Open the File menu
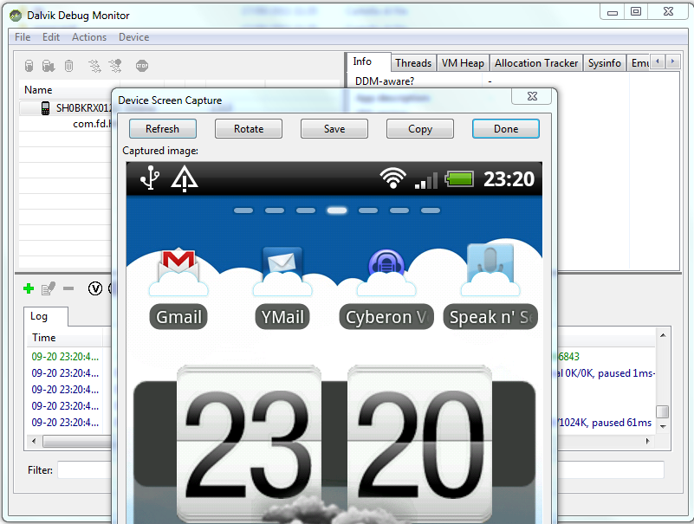 [x=23, y=37]
